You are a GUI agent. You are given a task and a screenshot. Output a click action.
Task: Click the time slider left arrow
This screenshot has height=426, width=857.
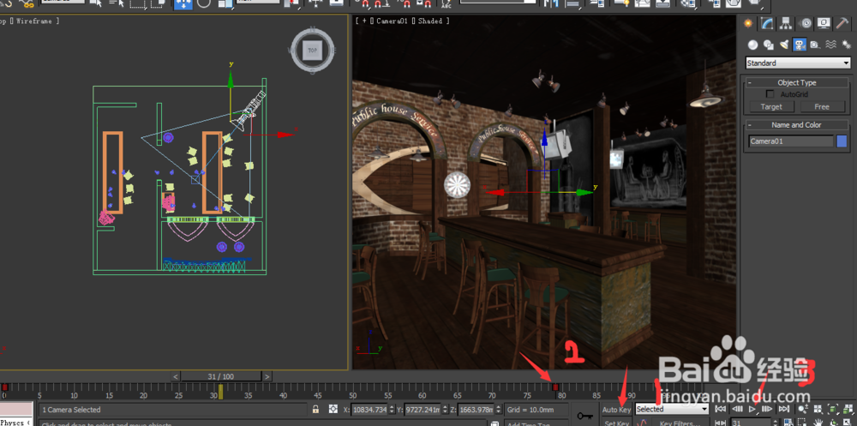click(176, 376)
